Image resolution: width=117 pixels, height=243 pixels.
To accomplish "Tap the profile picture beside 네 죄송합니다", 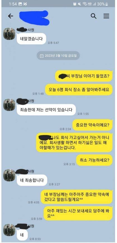I will point(9,175).
